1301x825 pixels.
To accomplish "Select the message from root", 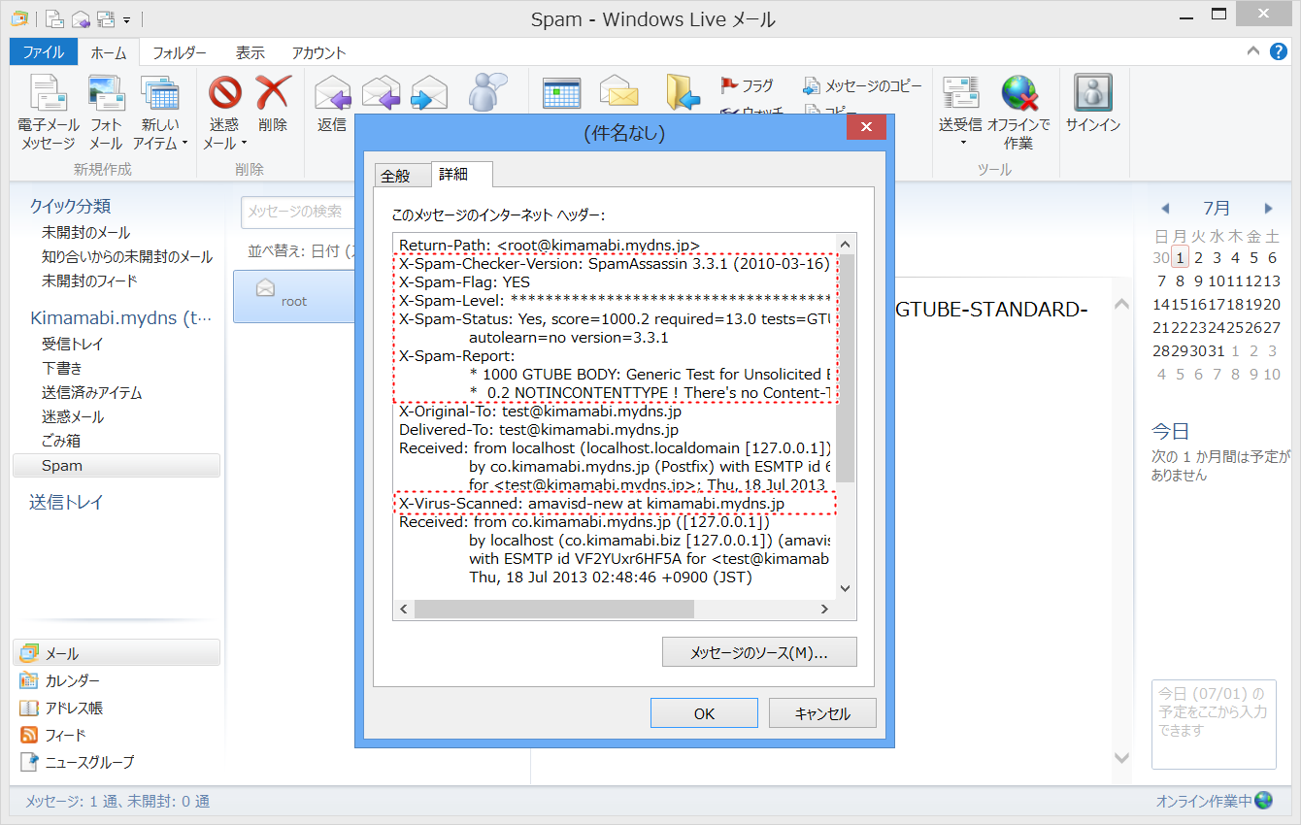I will click(294, 295).
